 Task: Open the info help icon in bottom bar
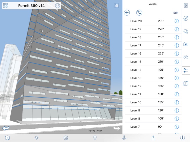coord(182,138)
